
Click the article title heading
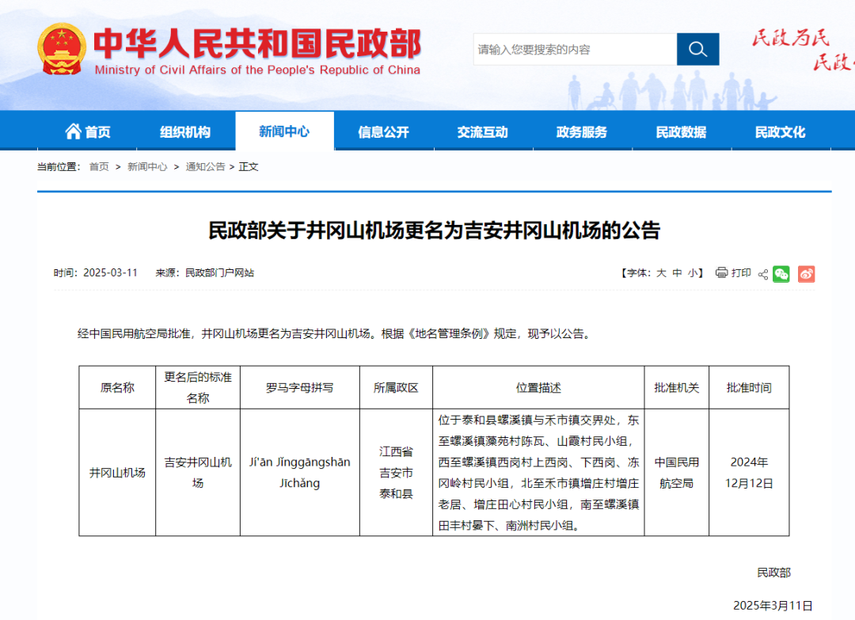pos(434,230)
